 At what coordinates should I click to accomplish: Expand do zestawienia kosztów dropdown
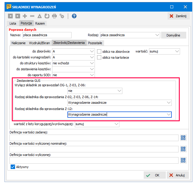[92, 69]
